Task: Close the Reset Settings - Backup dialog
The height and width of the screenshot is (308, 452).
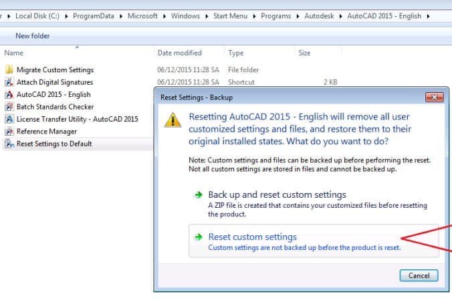Action: [x=433, y=97]
